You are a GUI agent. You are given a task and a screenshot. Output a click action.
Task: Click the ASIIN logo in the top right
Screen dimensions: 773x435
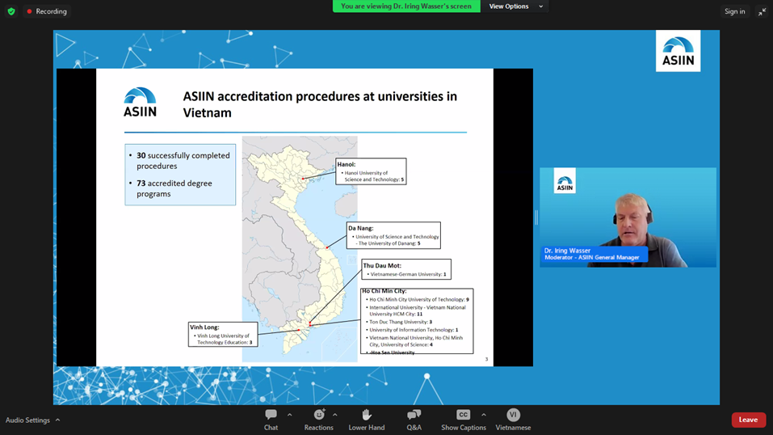678,51
